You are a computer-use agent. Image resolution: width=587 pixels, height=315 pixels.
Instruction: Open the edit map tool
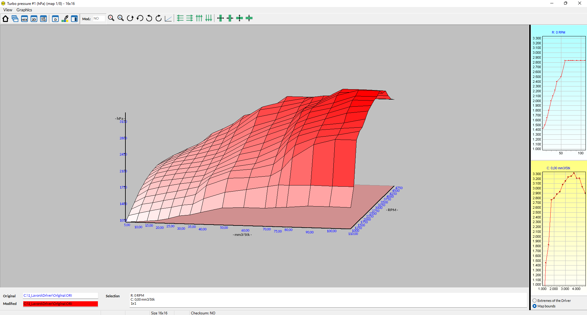[x=43, y=19]
